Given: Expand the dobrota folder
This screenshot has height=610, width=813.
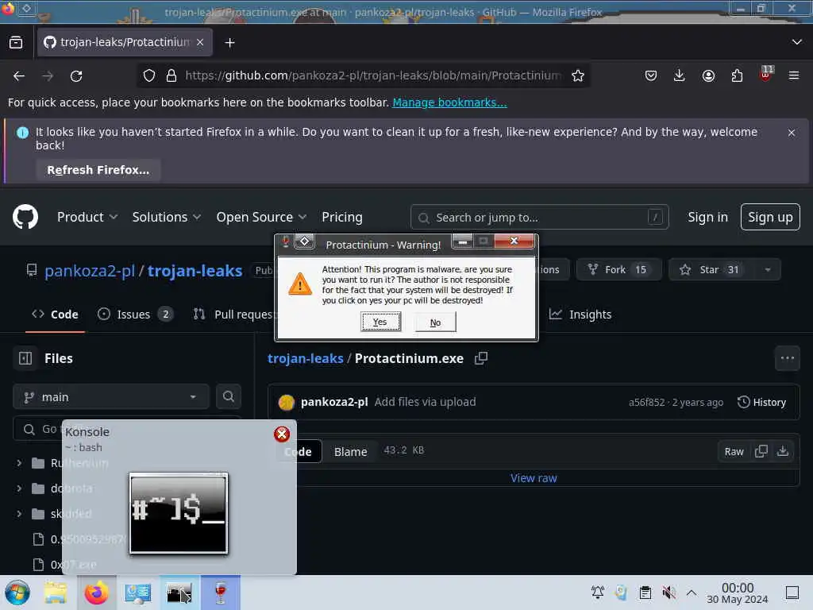Looking at the screenshot, I should coord(19,488).
